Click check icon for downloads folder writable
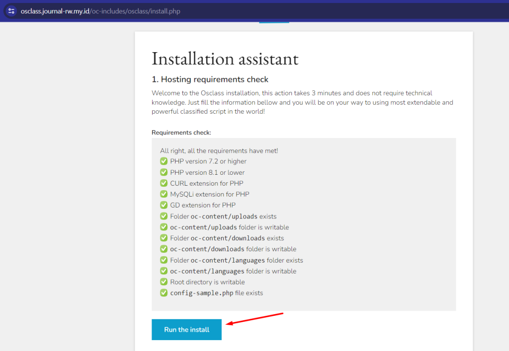Screen dimensions: 509x351 click(x=164, y=249)
